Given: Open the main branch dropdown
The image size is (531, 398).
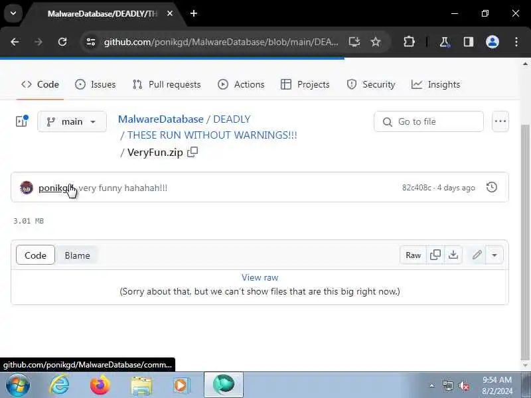Looking at the screenshot, I should pyautogui.click(x=72, y=121).
